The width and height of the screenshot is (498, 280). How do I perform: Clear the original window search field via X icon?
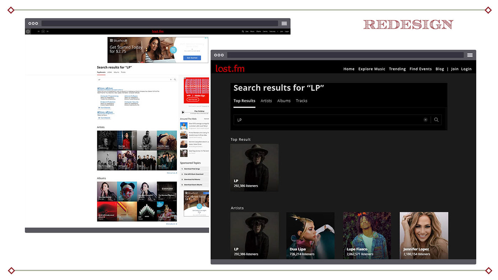(x=171, y=80)
